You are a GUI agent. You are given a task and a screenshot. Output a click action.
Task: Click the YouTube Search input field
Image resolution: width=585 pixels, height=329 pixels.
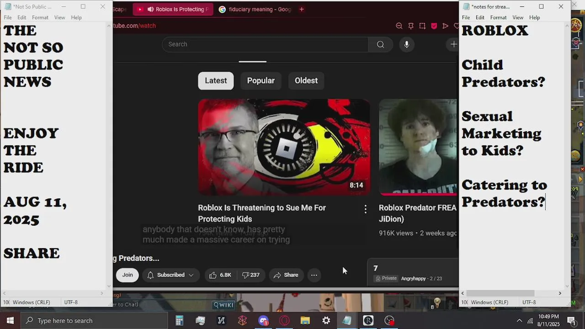click(x=265, y=44)
